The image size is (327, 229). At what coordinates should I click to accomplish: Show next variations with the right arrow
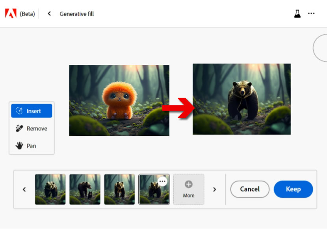click(x=215, y=189)
